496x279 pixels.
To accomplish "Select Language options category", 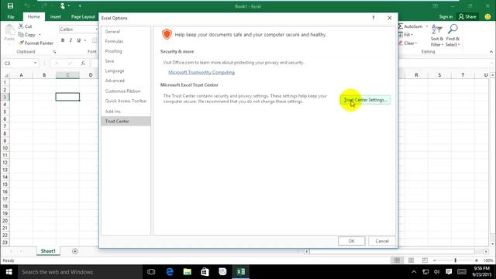I will pyautogui.click(x=126, y=71).
